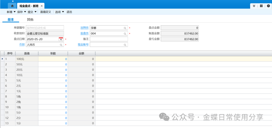Expand the 新增 dropdown arrow
The width and height of the screenshot is (272, 128).
coord(15,12)
